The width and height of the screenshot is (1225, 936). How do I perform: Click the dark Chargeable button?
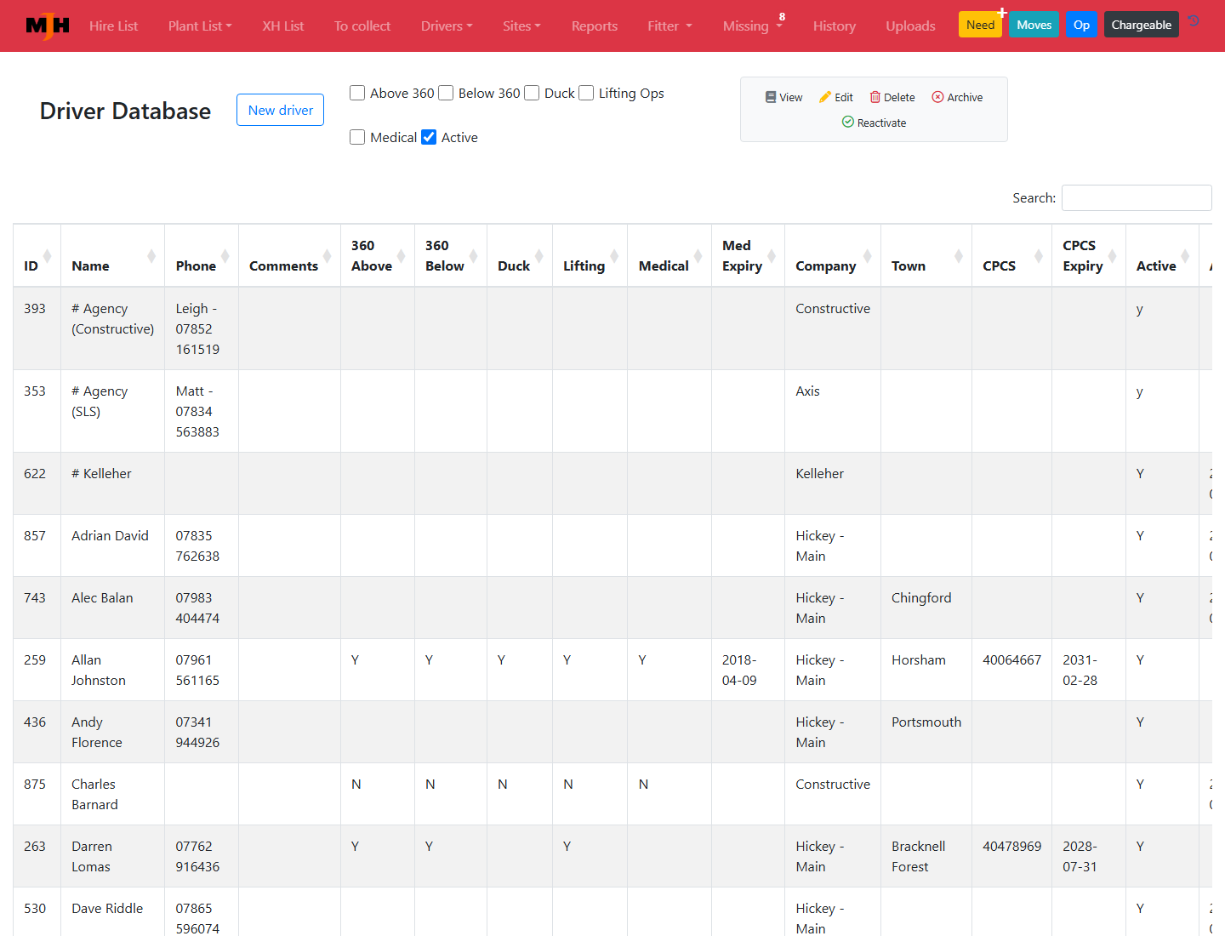1142,25
